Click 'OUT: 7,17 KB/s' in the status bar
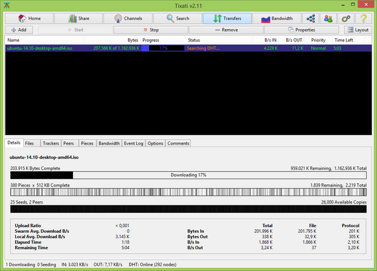377x271 pixels. (108, 264)
